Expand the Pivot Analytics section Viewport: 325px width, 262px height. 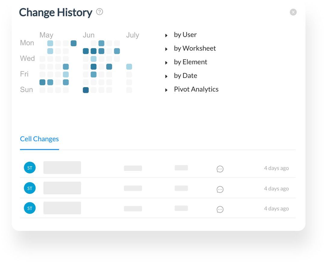[196, 89]
